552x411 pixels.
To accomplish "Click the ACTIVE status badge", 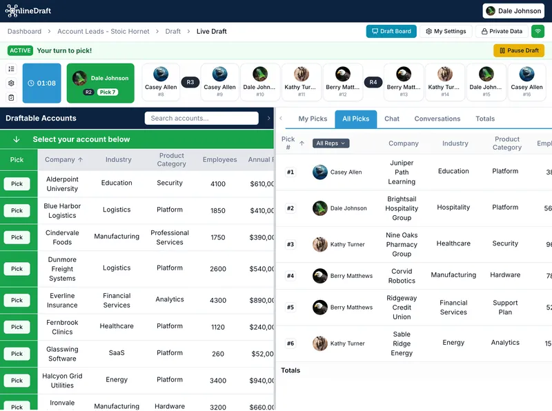I will (20, 50).
